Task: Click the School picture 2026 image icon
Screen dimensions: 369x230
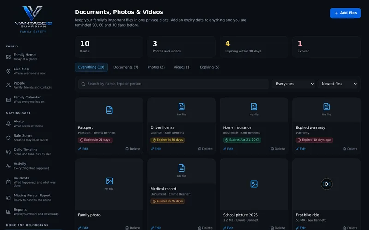Action: tap(254, 184)
